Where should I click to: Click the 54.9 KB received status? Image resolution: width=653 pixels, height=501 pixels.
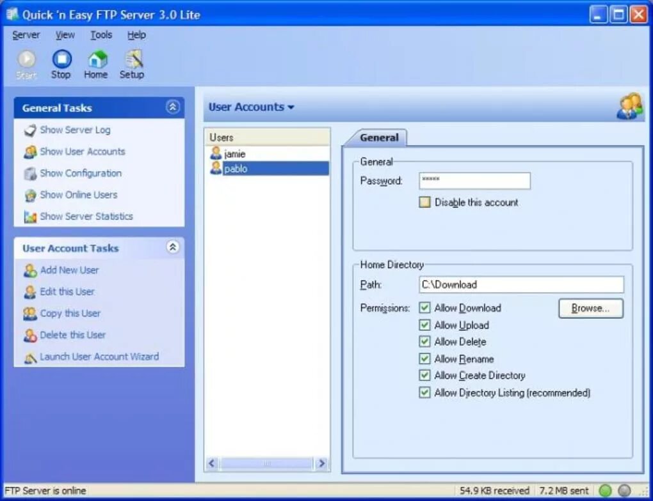(494, 491)
